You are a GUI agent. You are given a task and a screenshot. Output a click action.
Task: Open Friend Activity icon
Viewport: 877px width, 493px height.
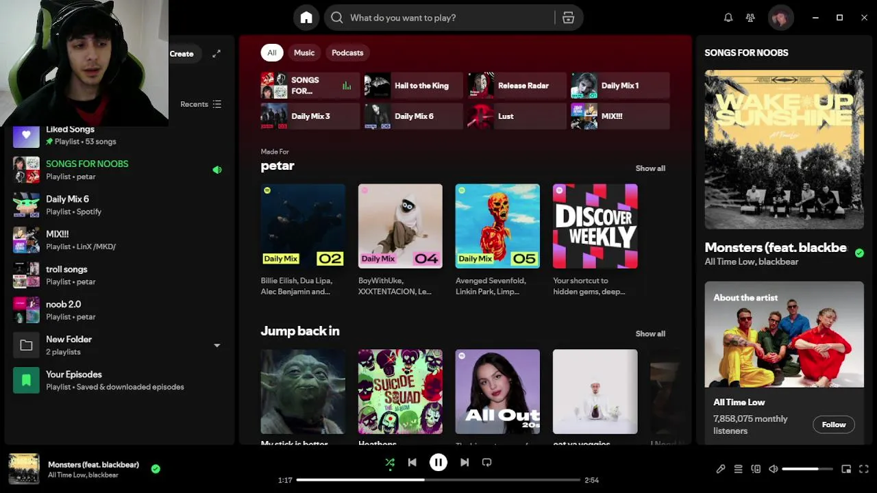(750, 18)
